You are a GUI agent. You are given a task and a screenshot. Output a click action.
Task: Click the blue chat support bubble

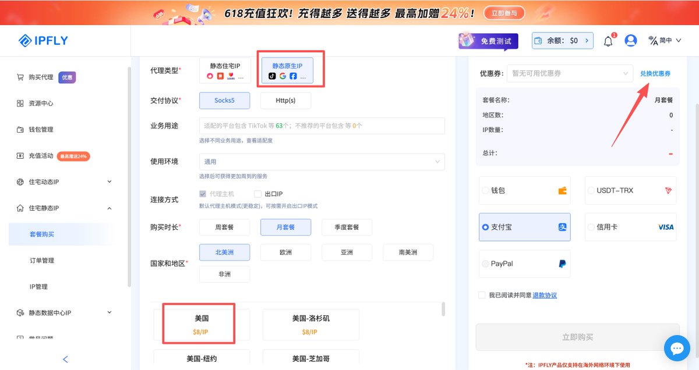pos(677,348)
